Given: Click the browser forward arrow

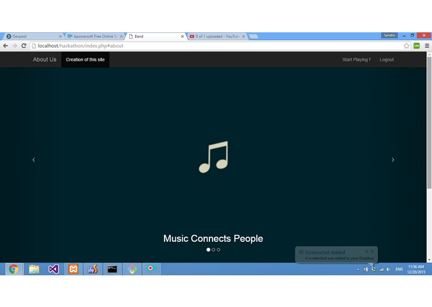Looking at the screenshot, I should tap(15, 46).
